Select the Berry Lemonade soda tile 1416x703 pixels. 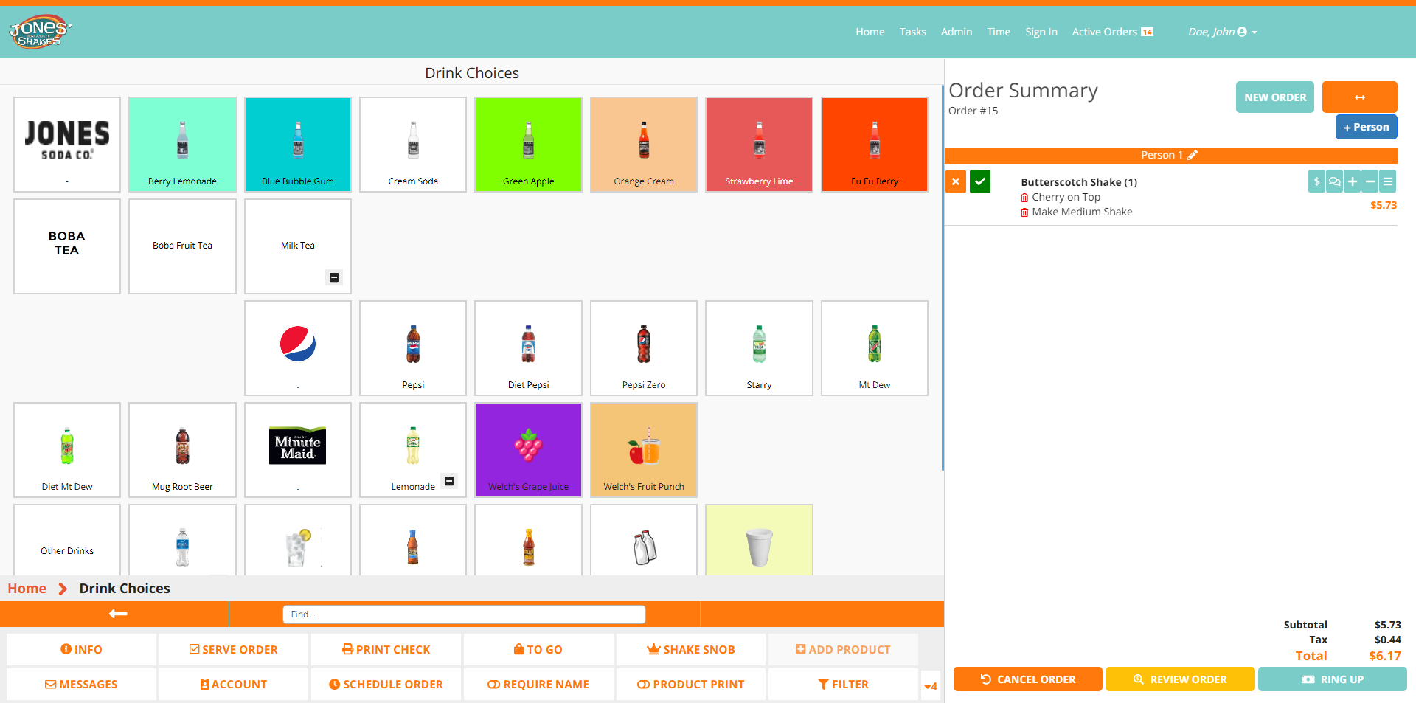click(182, 145)
